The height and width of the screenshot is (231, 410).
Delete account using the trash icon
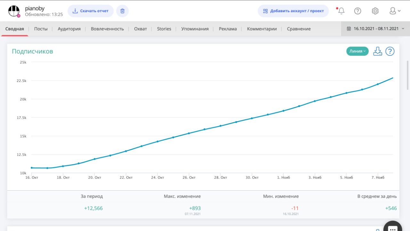[x=122, y=11]
